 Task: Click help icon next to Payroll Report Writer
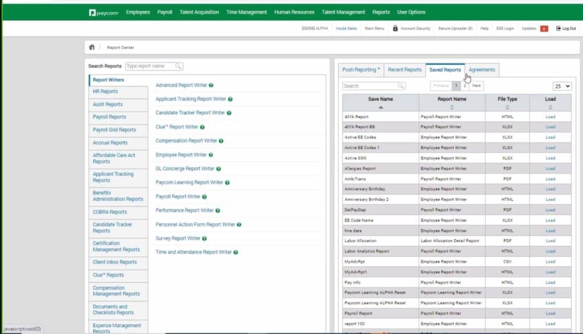pos(204,197)
